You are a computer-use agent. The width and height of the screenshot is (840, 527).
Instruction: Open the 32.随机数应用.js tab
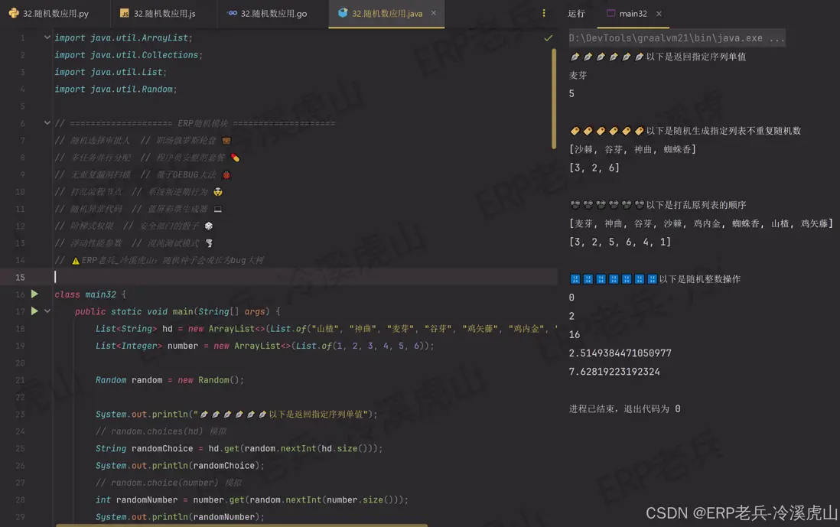click(158, 14)
